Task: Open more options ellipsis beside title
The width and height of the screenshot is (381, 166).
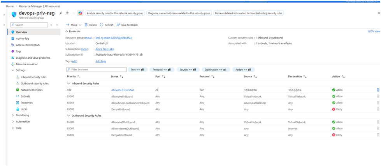Action: (x=74, y=13)
